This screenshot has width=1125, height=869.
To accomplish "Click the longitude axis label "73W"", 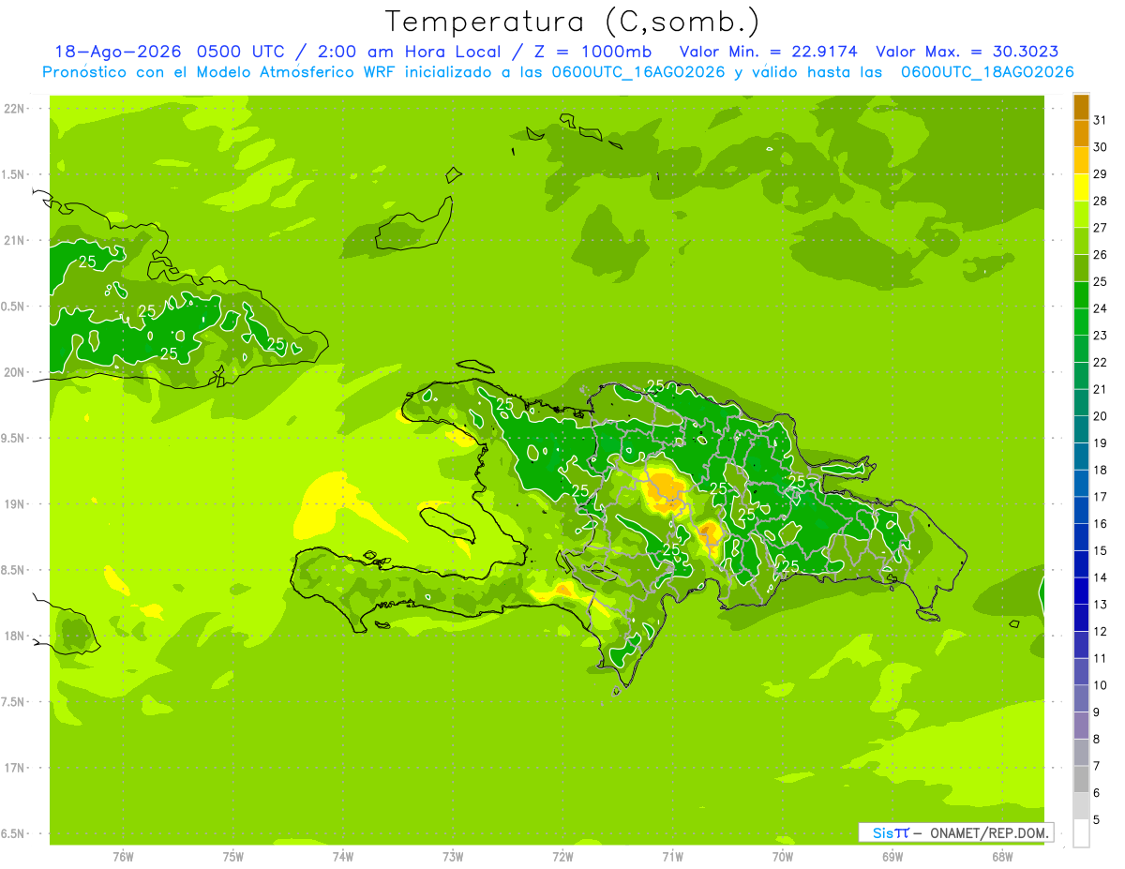I will (453, 856).
